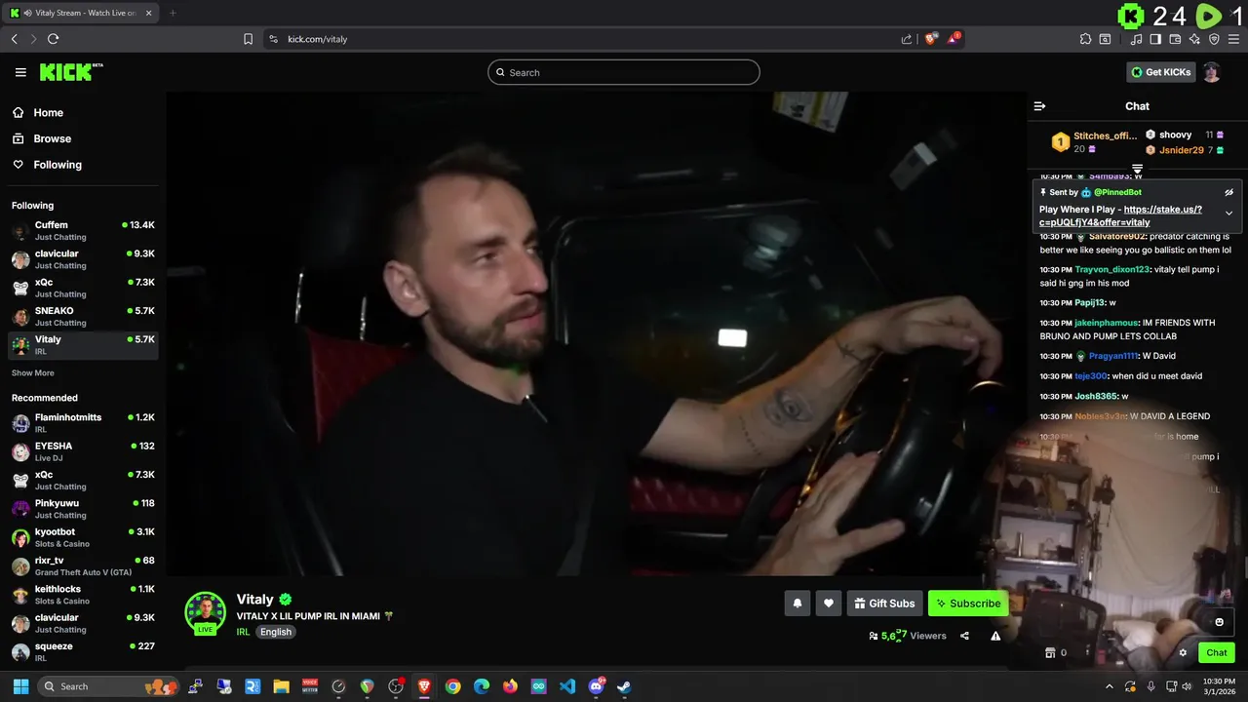Reload the page with refresh icon

[53, 39]
